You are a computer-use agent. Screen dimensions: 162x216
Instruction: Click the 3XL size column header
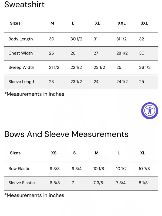pyautogui.click(x=144, y=23)
